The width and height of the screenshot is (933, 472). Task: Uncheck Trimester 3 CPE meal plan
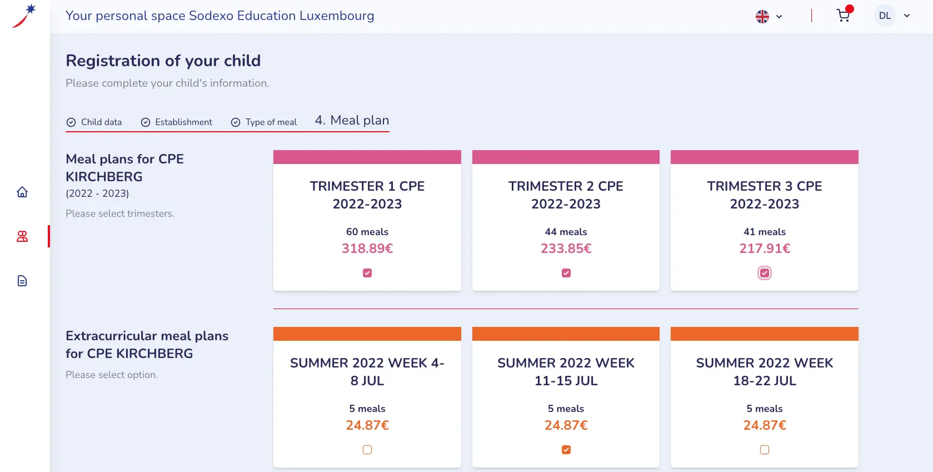pos(765,273)
